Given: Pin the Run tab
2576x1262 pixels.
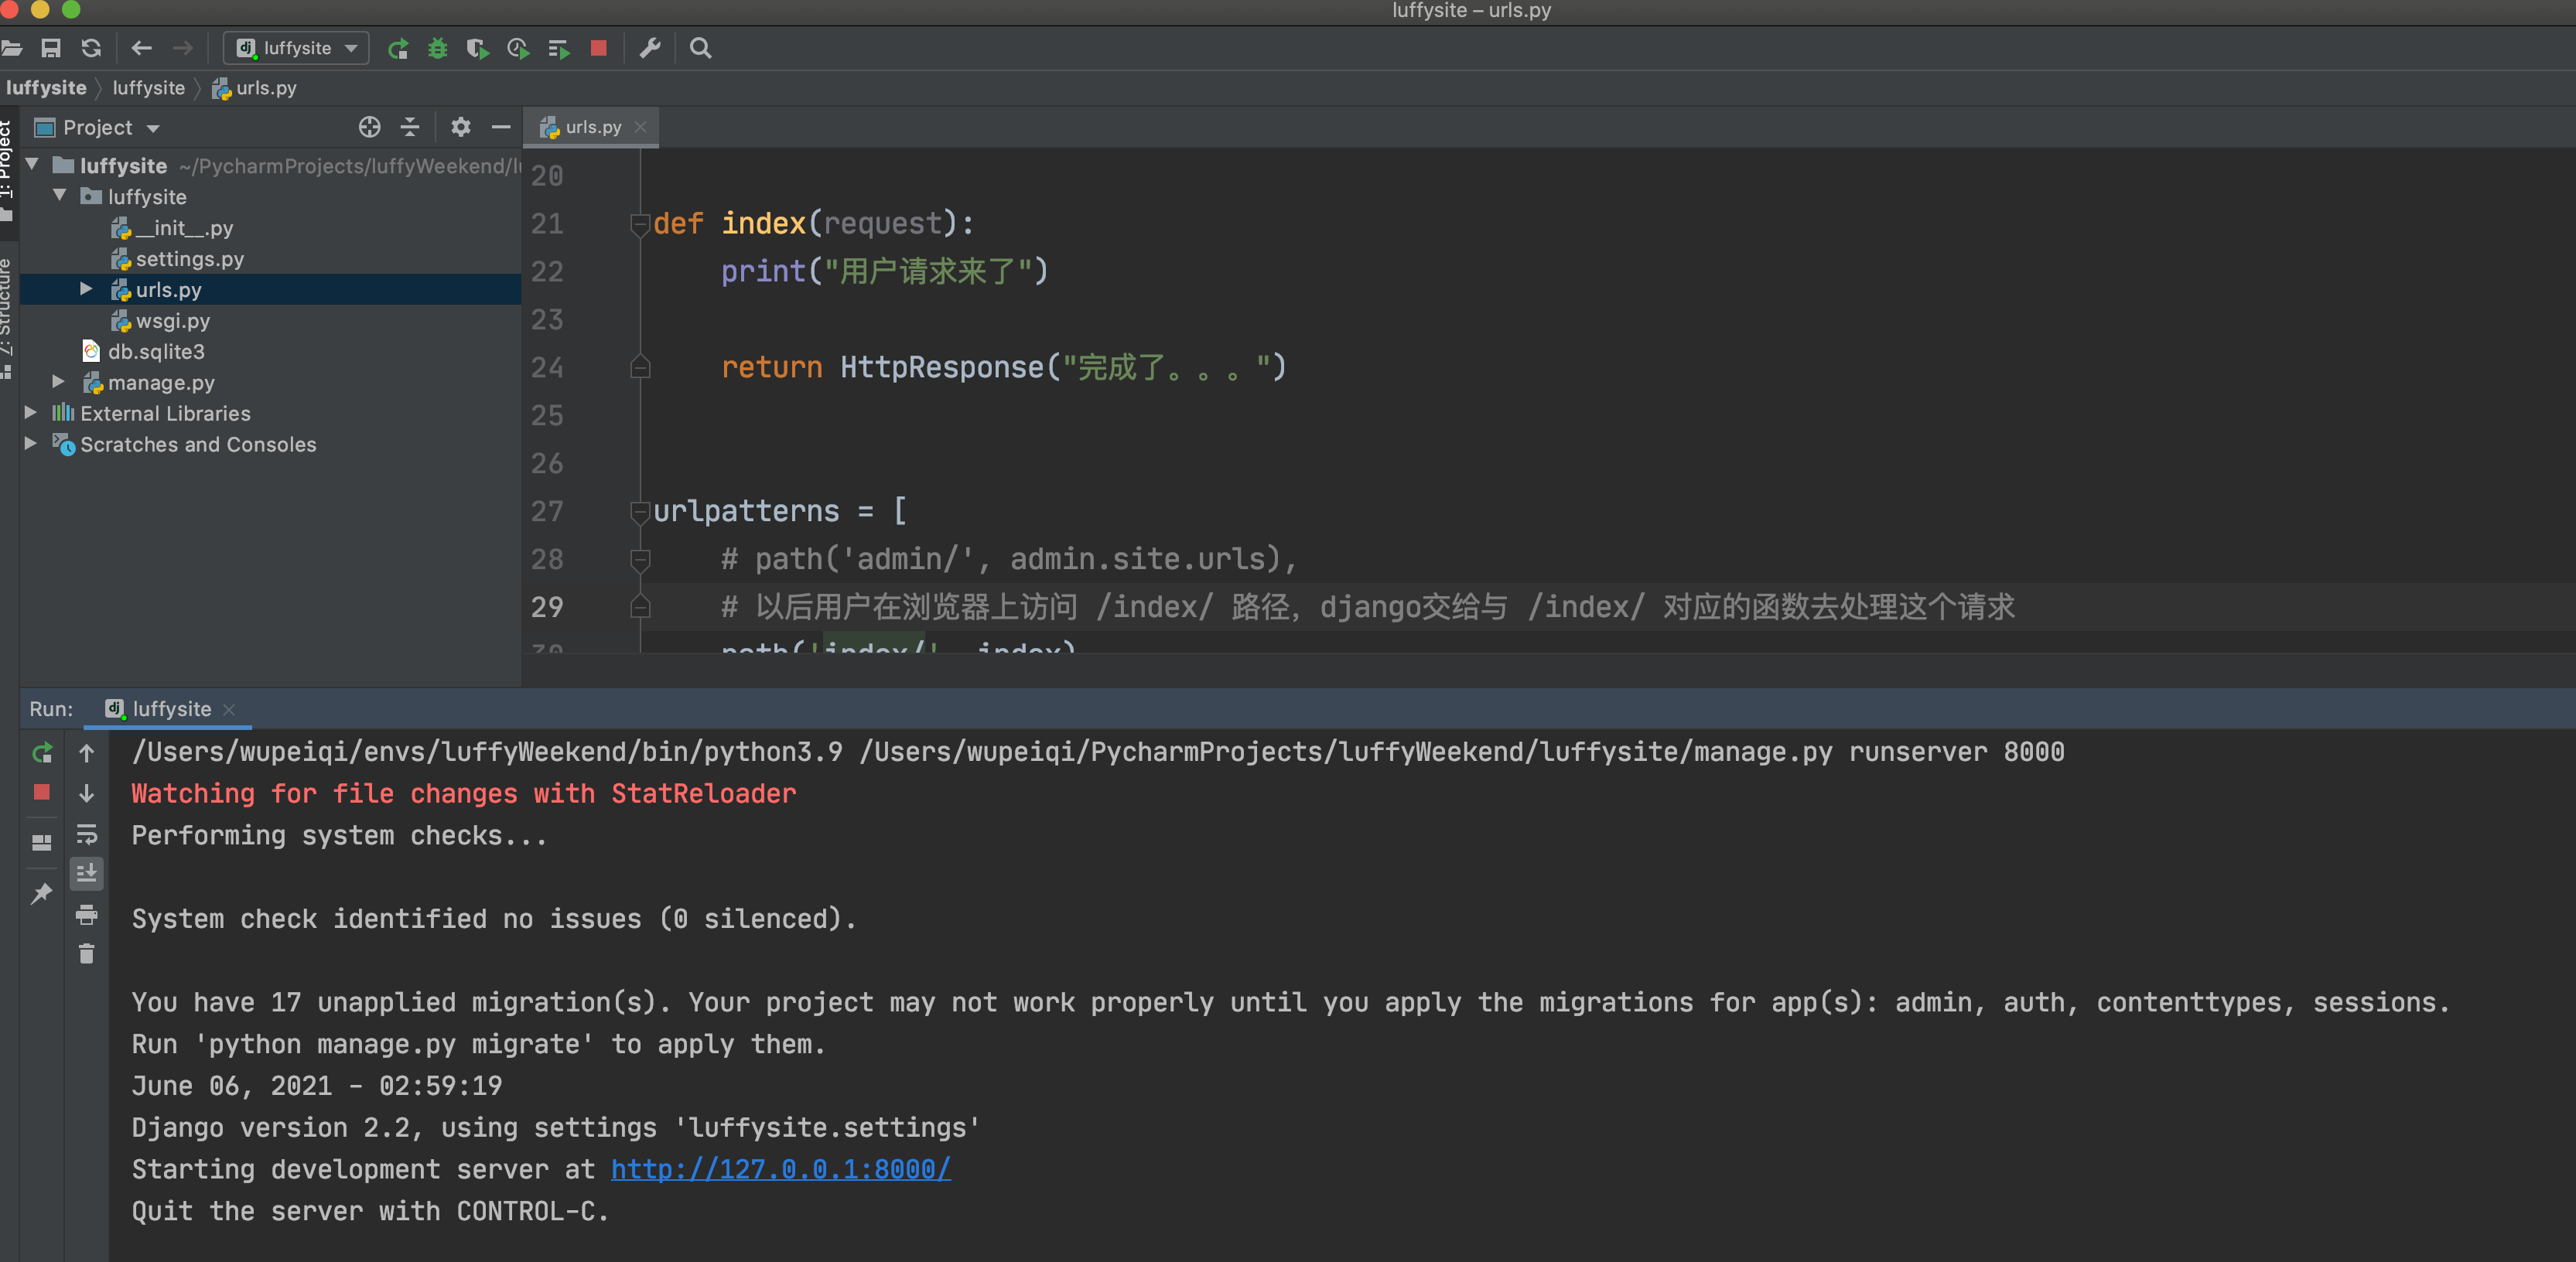Looking at the screenshot, I should tap(41, 893).
